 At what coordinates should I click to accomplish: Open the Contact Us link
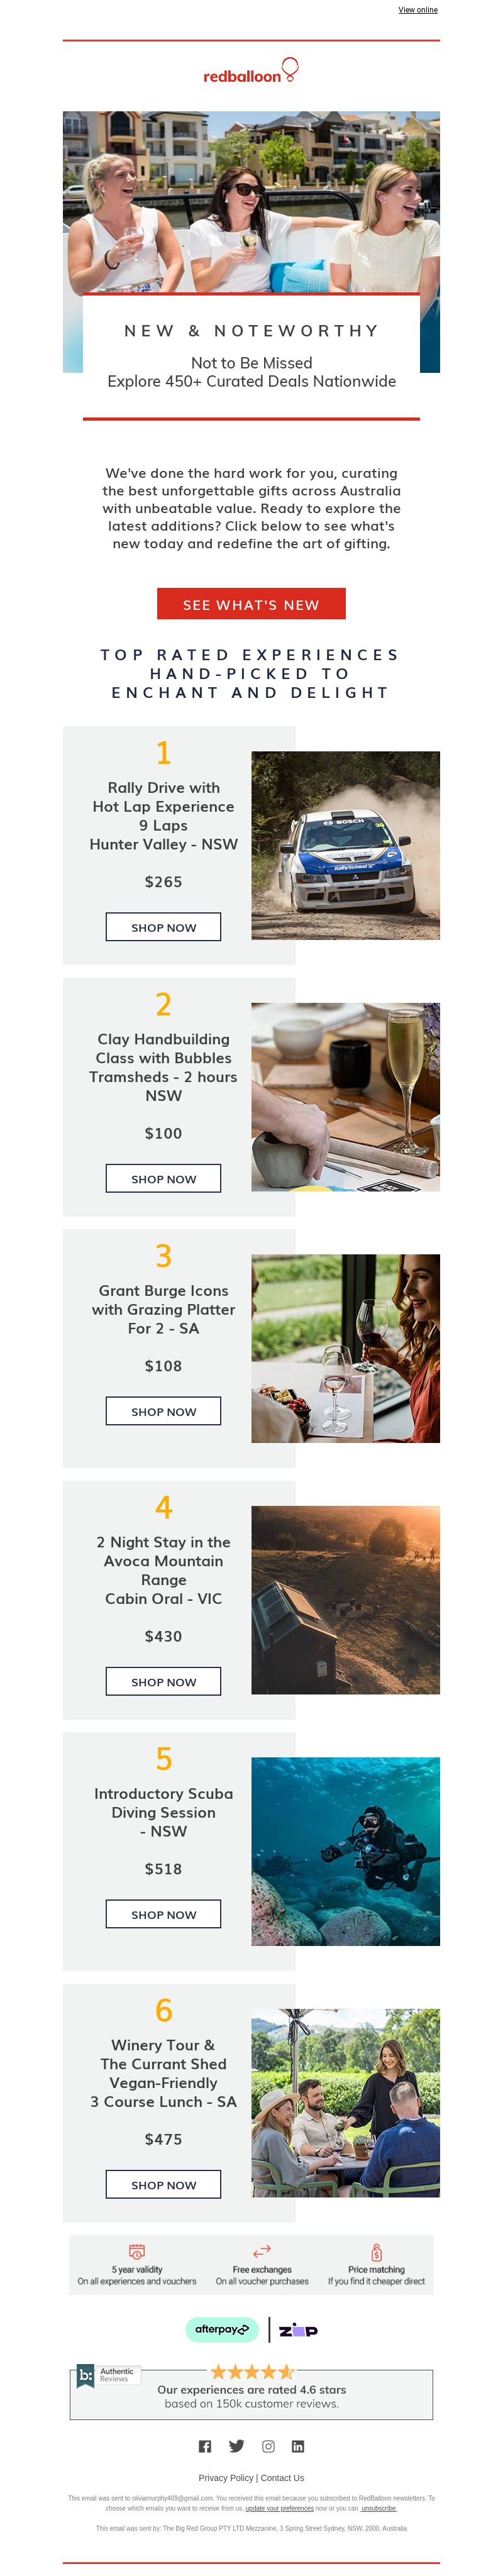[282, 2477]
